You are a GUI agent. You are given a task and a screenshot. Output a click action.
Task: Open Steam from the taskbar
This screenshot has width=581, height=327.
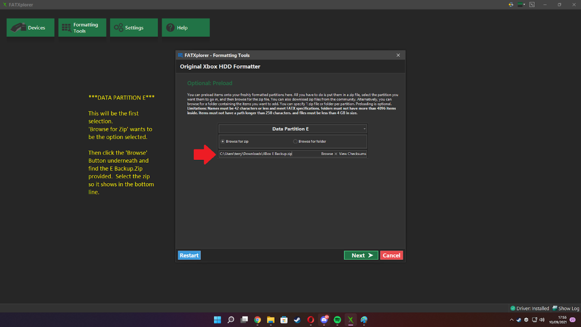coord(297,320)
